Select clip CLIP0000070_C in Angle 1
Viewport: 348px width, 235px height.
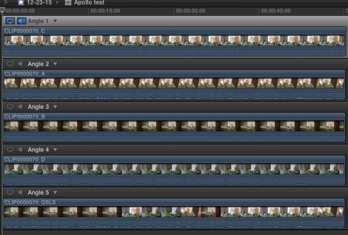174,41
